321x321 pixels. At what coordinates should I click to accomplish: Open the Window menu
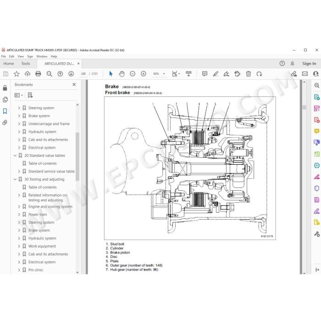point(42,56)
